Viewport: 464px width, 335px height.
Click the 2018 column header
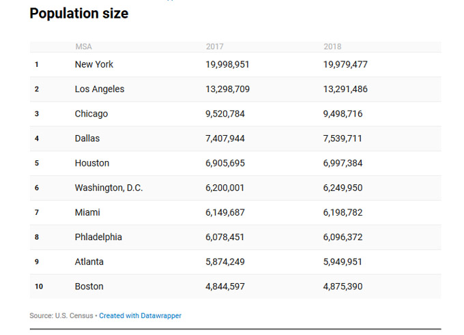click(332, 47)
